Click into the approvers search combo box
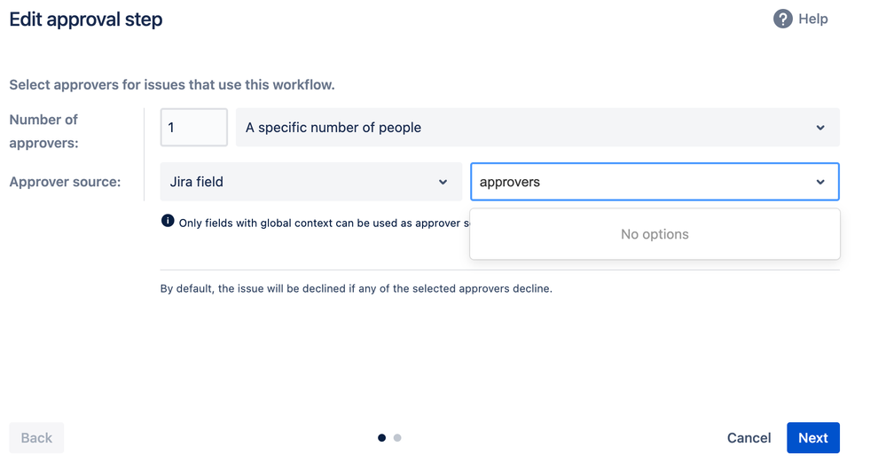 click(655, 182)
